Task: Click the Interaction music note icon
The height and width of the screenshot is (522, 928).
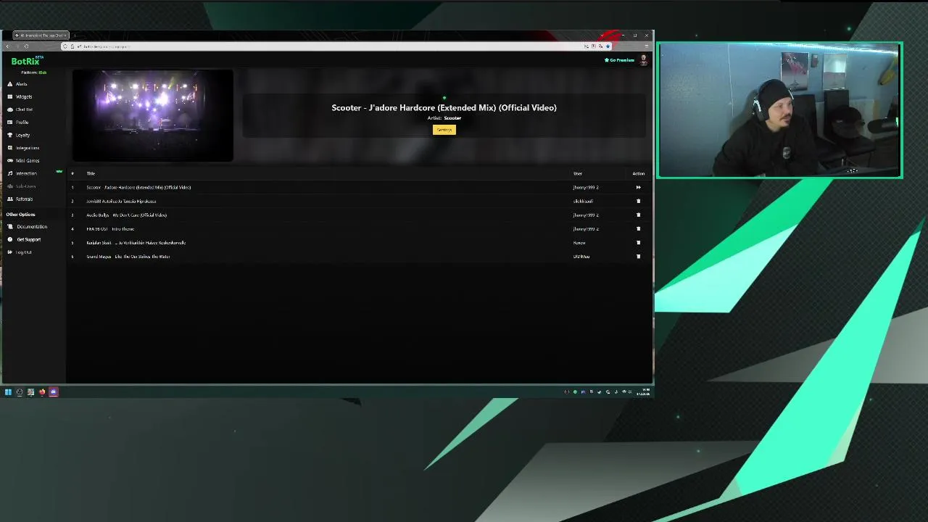Action: tap(10, 173)
